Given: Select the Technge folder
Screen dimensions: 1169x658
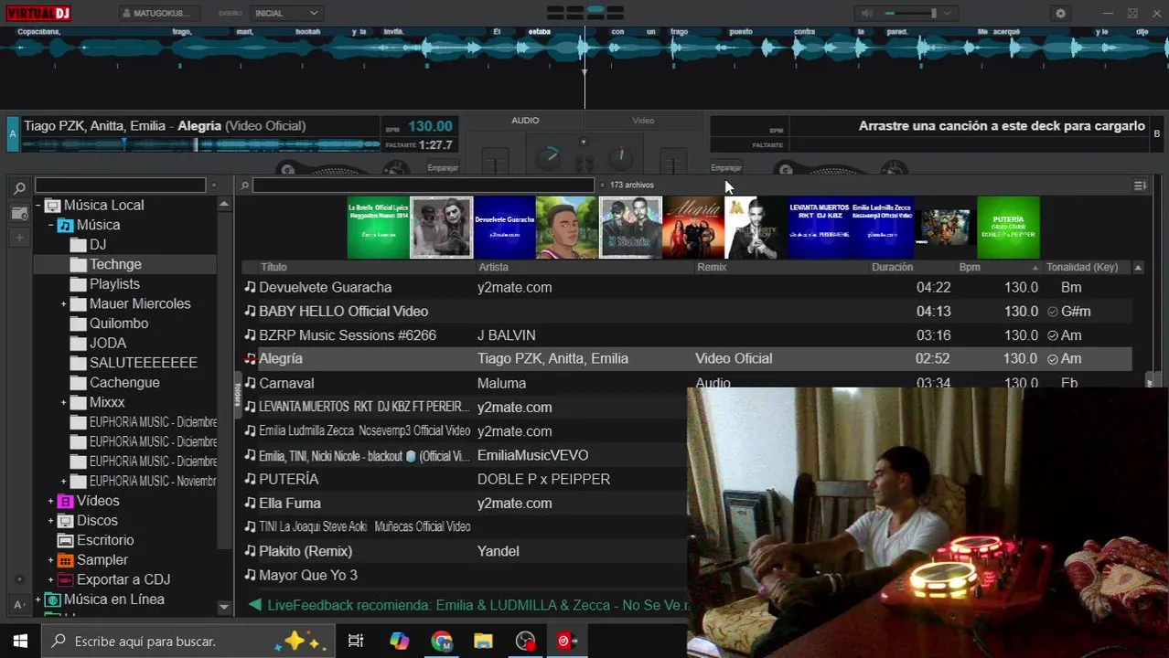Looking at the screenshot, I should tap(115, 264).
